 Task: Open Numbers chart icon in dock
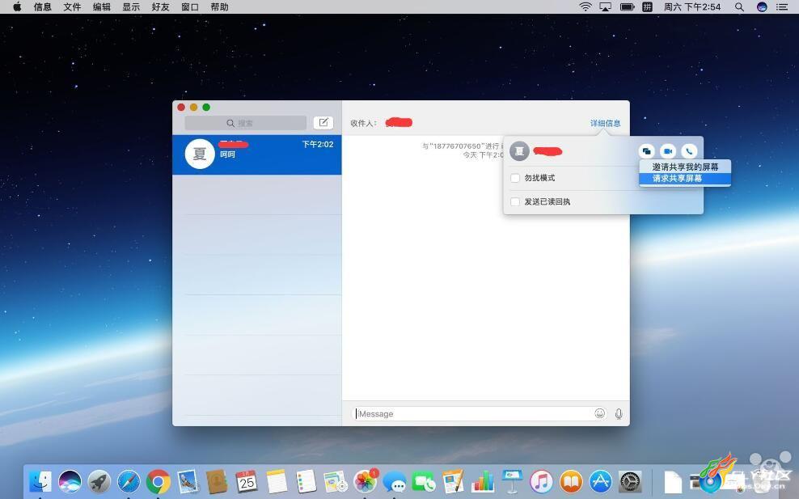(x=483, y=481)
